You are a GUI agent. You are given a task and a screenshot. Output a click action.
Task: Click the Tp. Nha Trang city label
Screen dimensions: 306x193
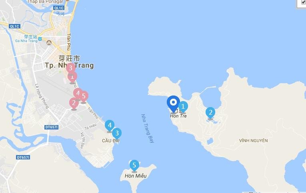click(69, 65)
